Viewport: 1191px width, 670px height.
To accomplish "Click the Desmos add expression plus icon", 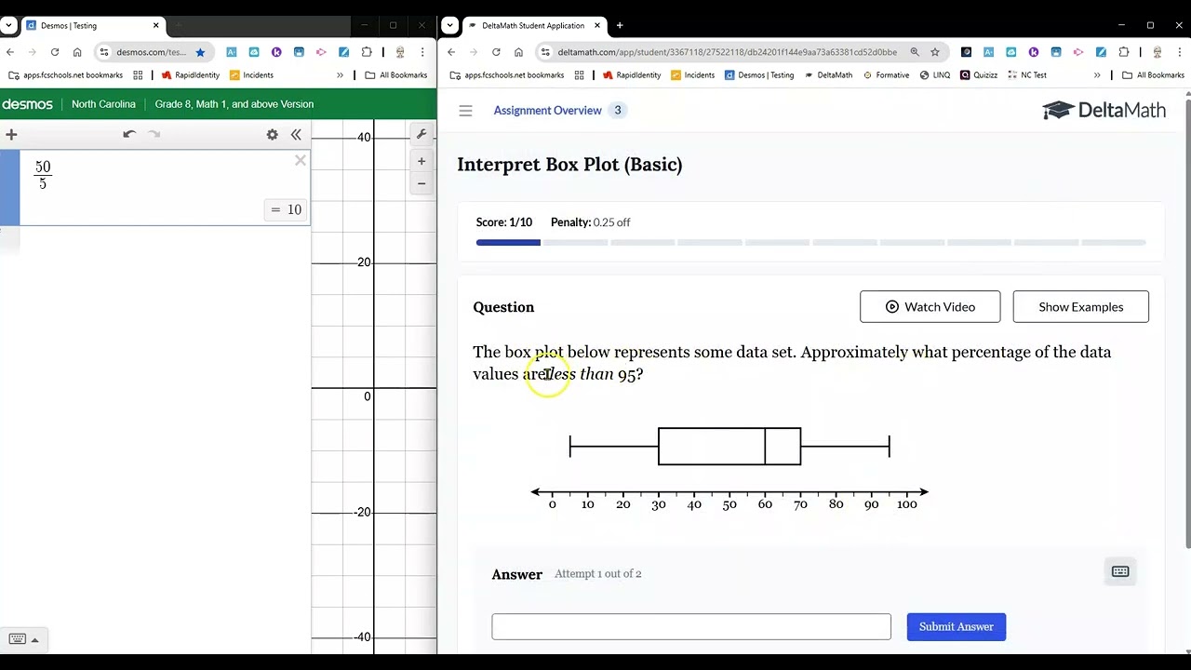I will [11, 135].
